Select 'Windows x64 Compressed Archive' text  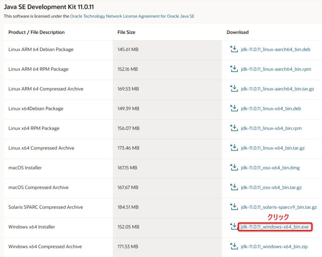pyautogui.click(x=45, y=247)
